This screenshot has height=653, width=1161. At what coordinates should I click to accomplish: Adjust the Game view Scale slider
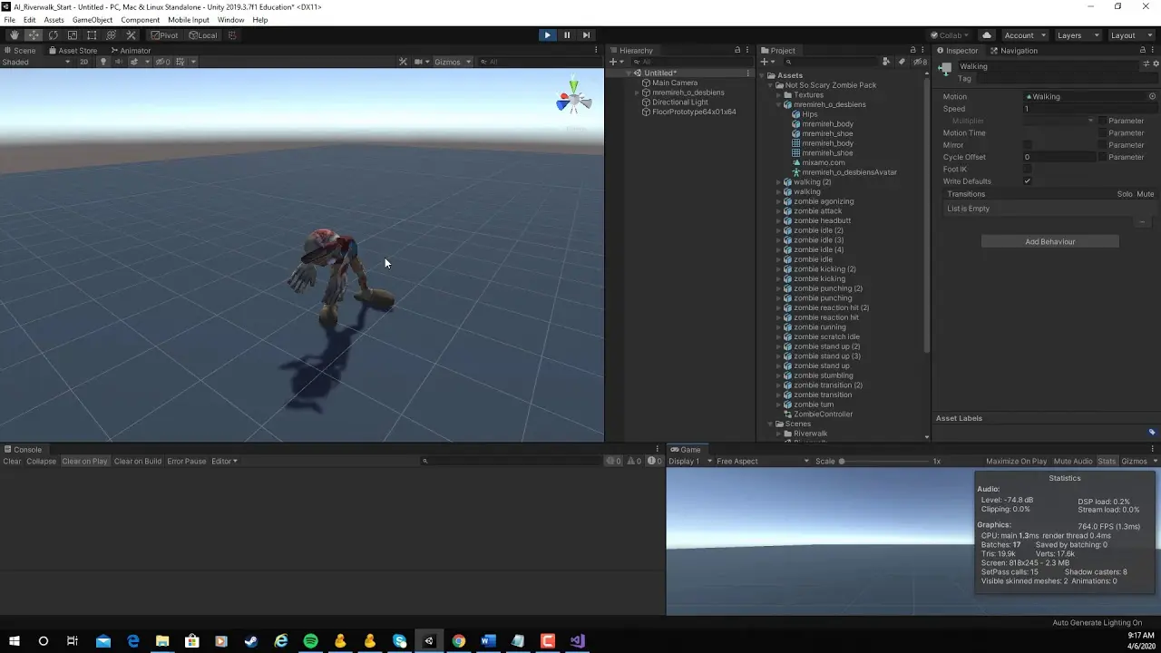[x=884, y=462]
